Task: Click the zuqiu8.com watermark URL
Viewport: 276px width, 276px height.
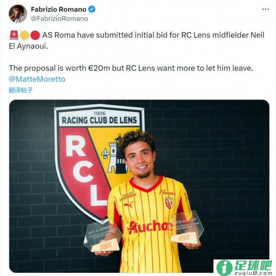Action: click(x=253, y=273)
